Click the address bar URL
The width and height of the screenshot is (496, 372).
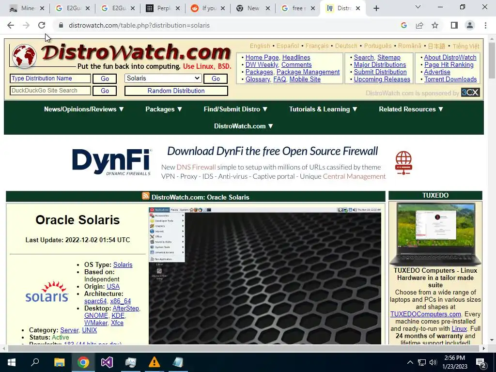(x=139, y=25)
